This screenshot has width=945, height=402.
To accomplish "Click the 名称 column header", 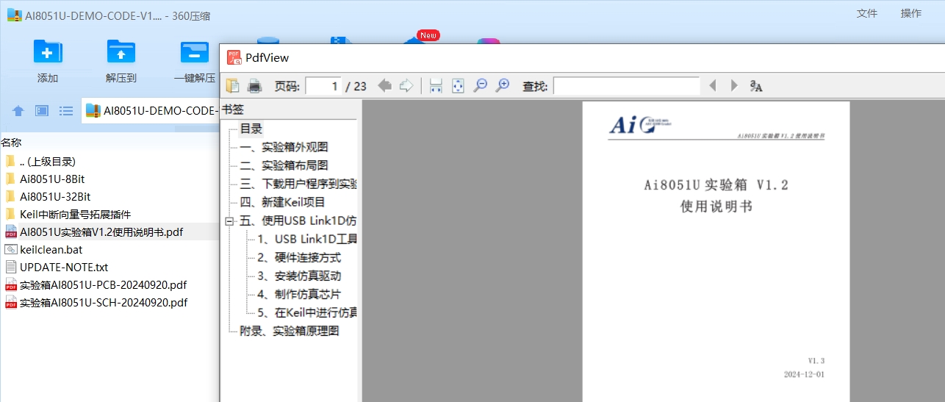I will pos(11,143).
